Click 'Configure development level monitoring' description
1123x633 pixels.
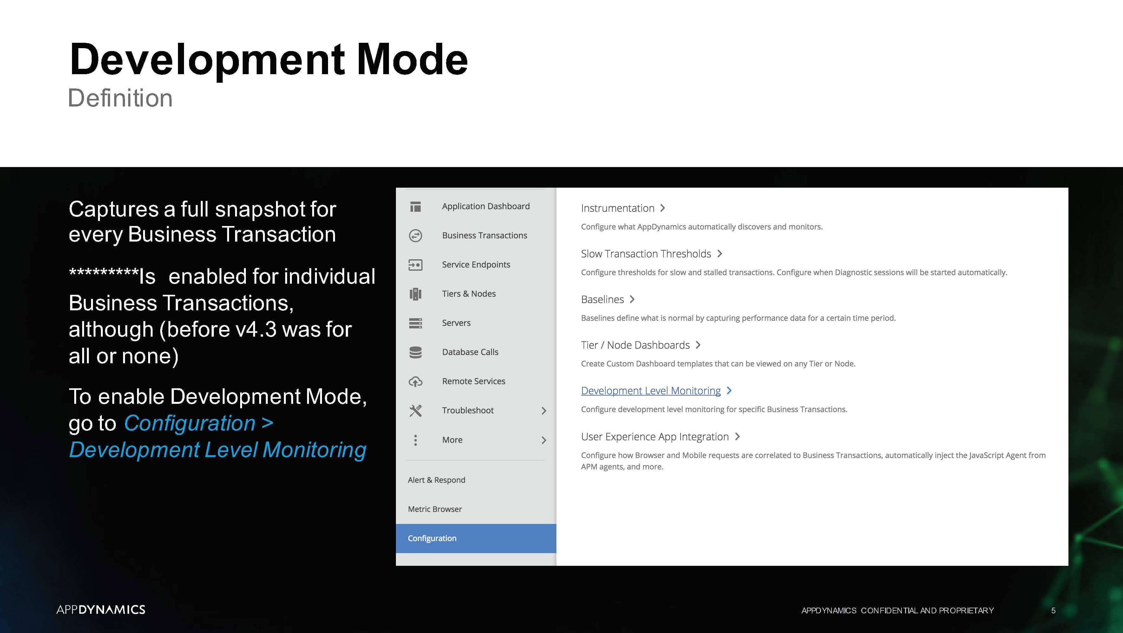coord(714,410)
